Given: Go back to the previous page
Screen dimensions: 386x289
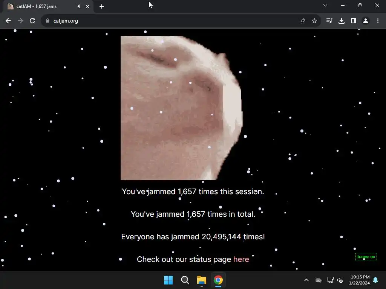Looking at the screenshot, I should point(8,21).
